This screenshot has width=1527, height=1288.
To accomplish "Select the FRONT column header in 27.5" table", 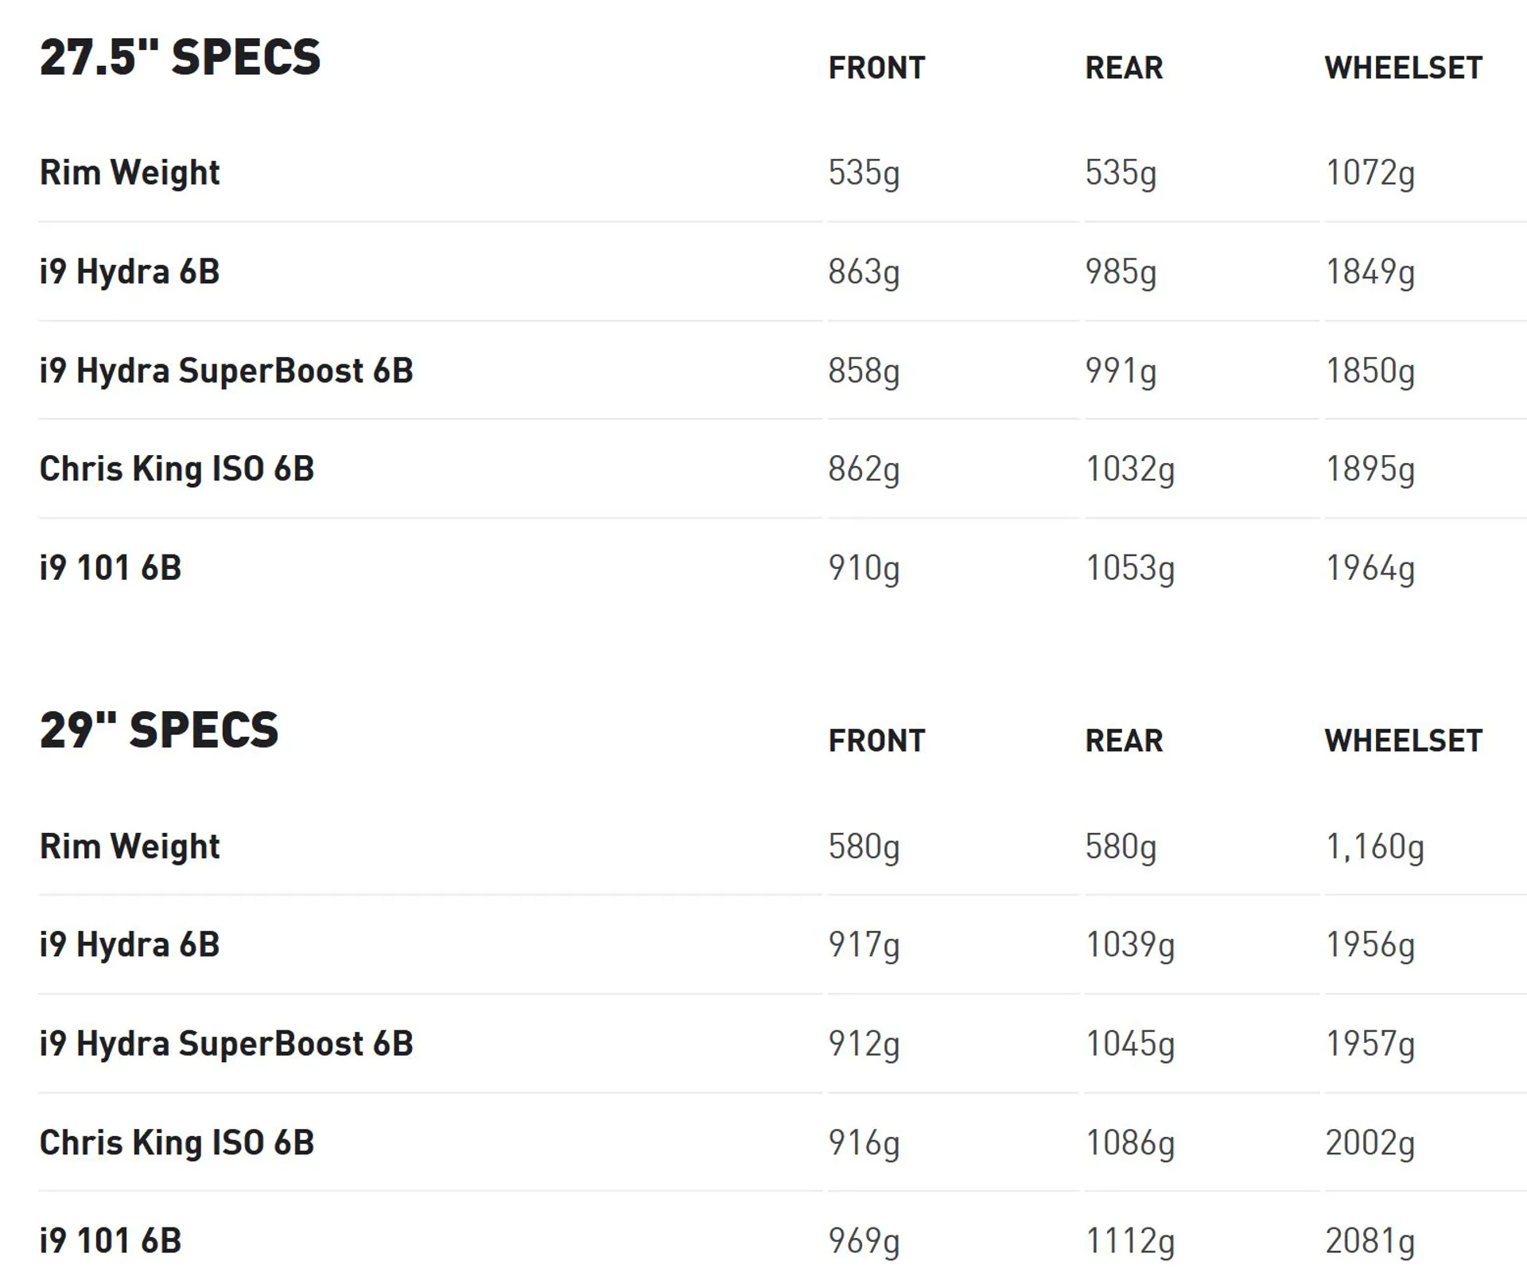I will (x=876, y=68).
